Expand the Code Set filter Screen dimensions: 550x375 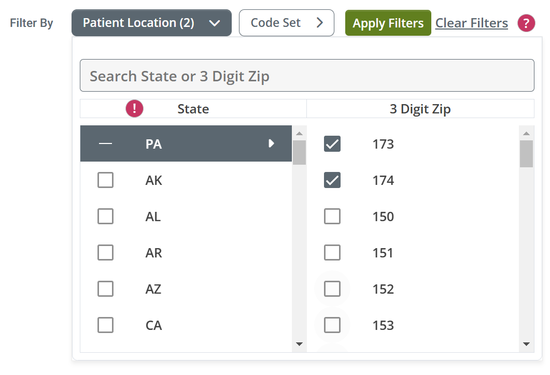pyautogui.click(x=287, y=23)
